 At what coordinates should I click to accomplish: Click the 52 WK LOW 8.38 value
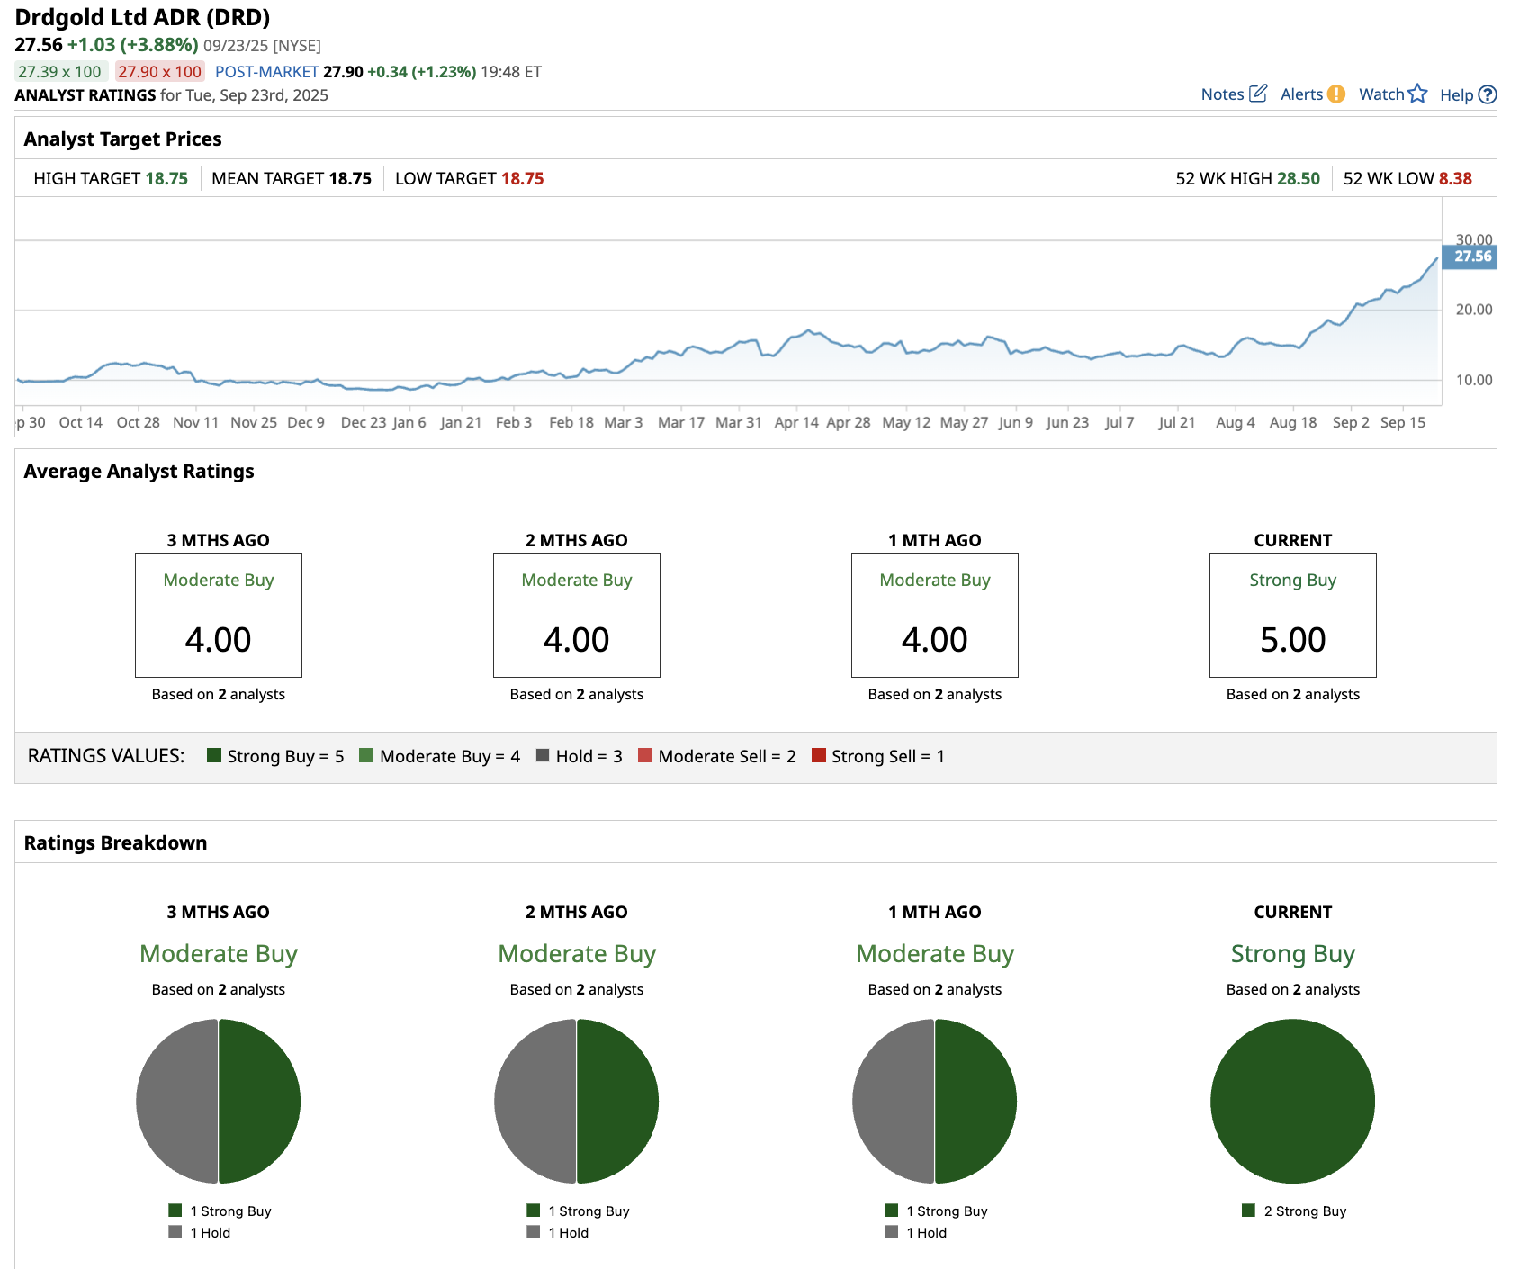tap(1455, 178)
